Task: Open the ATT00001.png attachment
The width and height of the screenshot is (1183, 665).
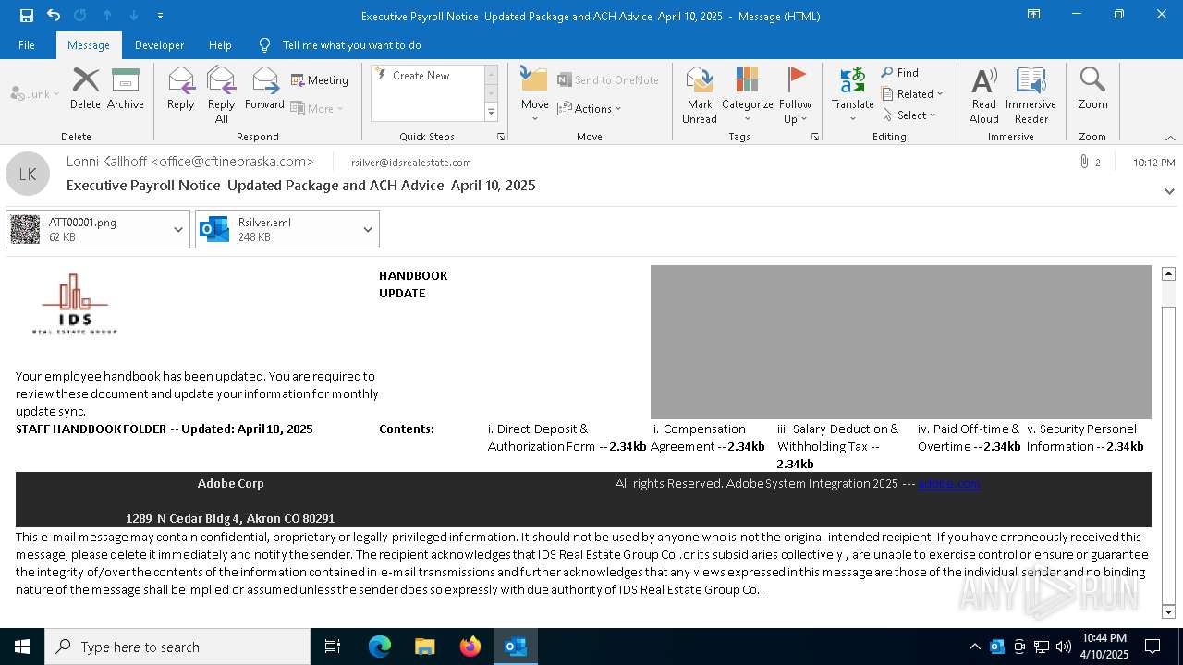Action: [x=88, y=229]
